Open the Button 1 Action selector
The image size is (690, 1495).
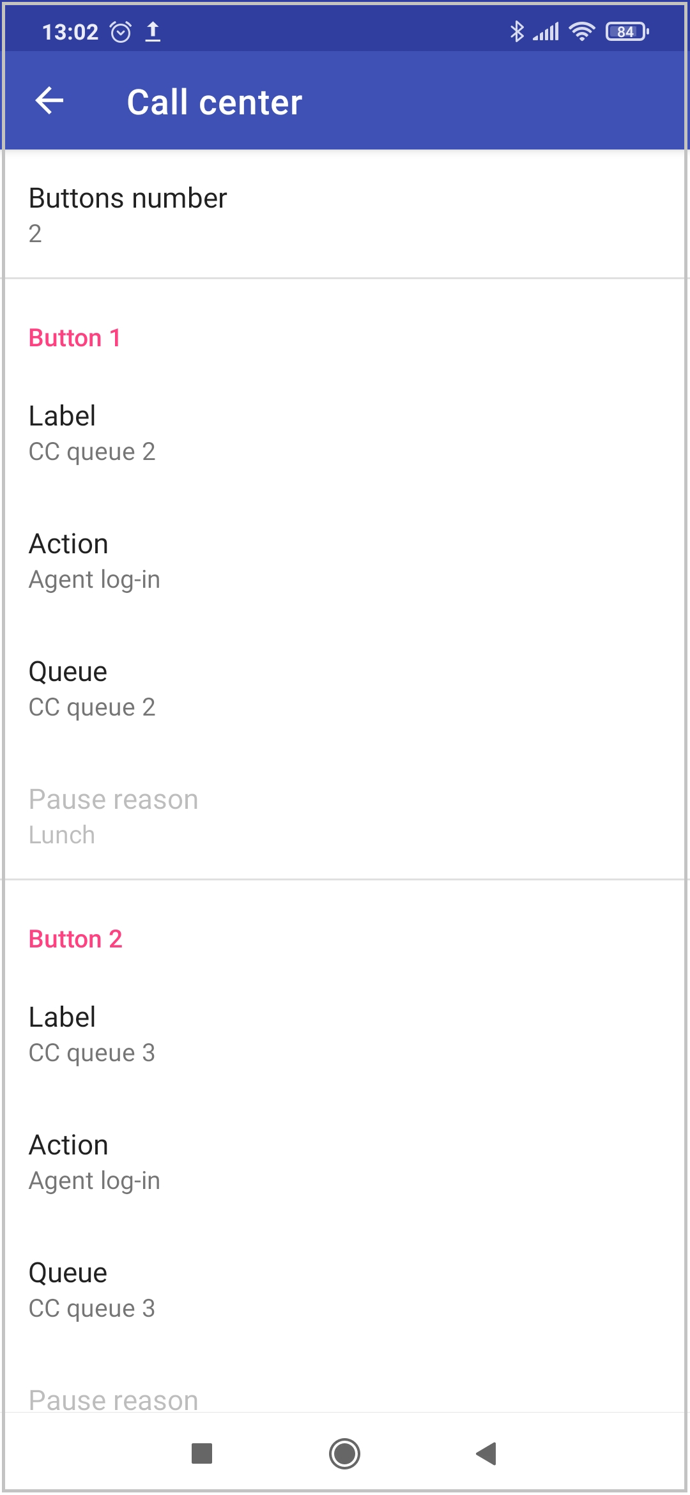345,561
